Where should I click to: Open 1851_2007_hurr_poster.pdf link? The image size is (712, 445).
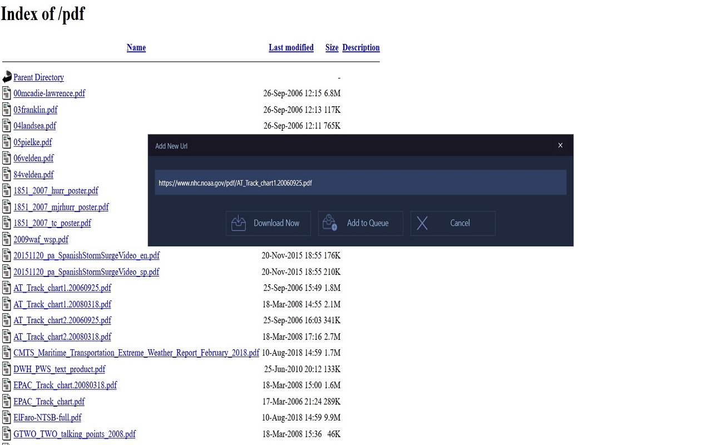(x=56, y=191)
